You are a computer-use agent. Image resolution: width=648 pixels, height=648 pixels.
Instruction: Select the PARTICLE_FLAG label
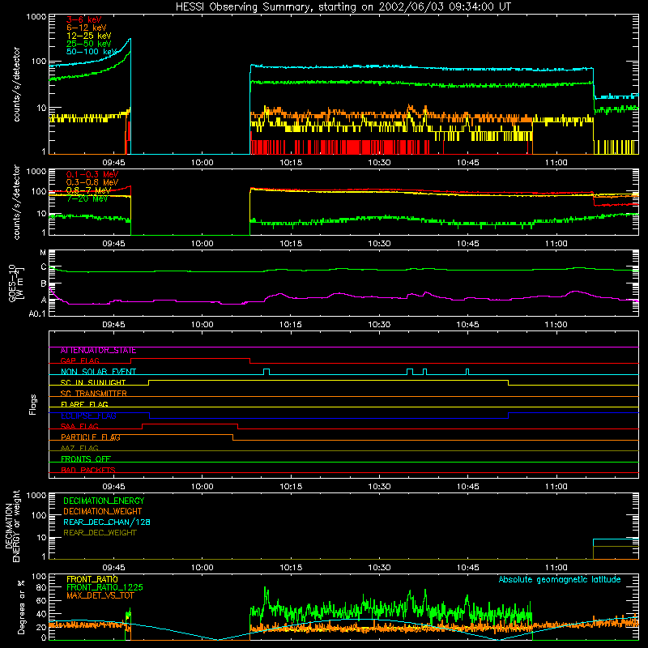pos(91,437)
